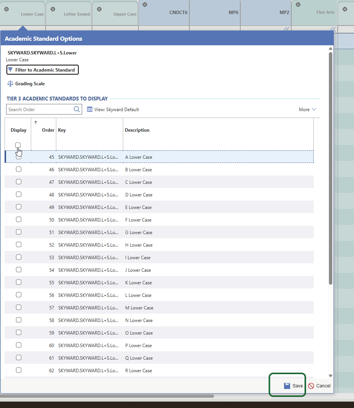354x408 pixels.
Task: Check display for M Lower Case
Action: 19,307
